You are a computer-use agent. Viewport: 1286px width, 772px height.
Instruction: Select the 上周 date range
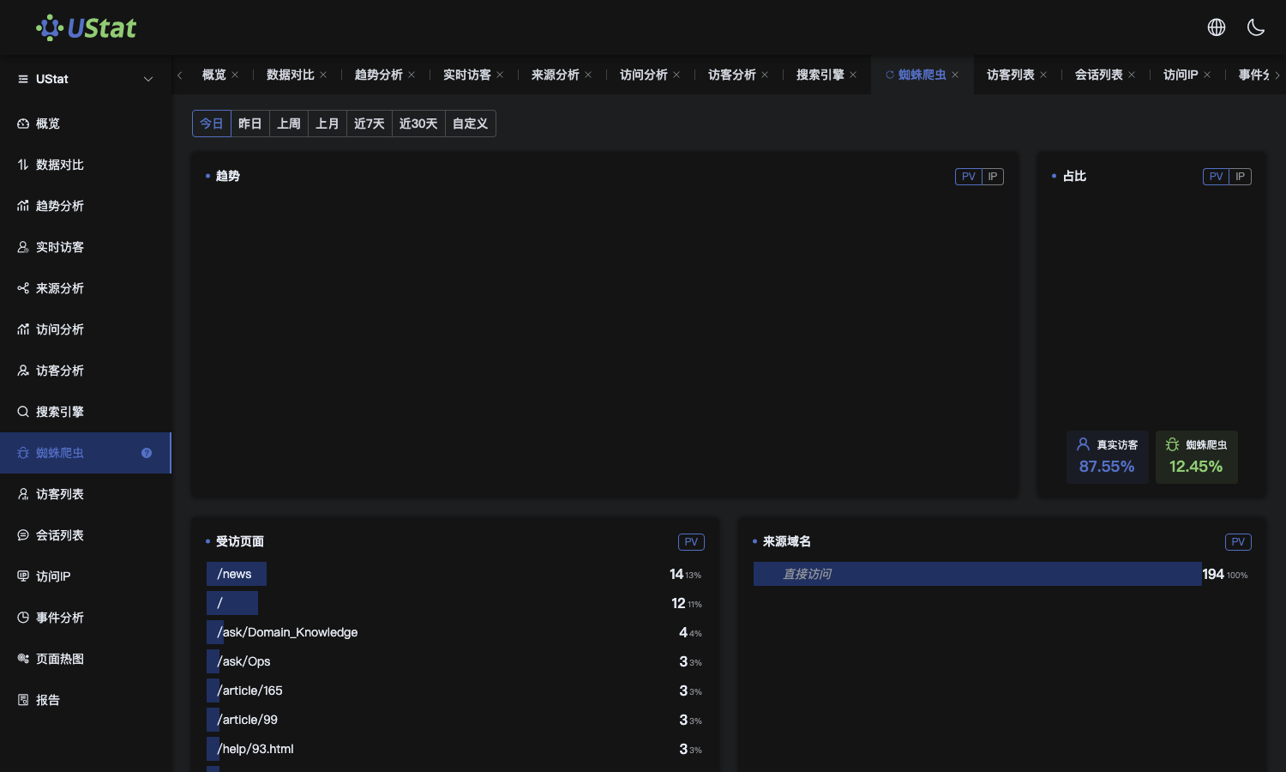coord(289,124)
